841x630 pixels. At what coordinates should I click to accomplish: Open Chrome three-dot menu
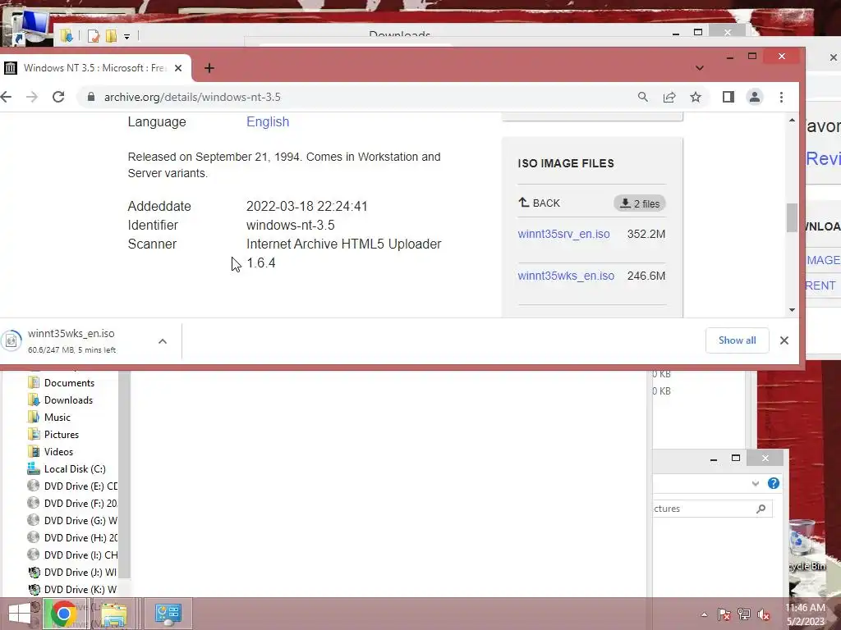[782, 97]
